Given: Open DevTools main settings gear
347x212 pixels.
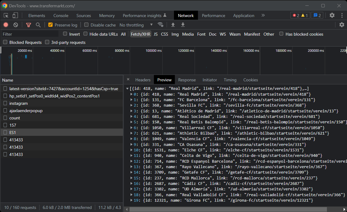Looking at the screenshot, I should [332, 15].
